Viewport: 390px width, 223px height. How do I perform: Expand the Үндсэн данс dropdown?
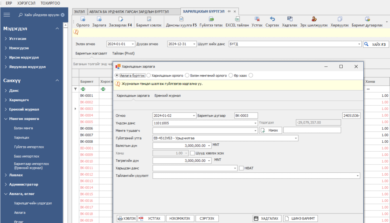tap(255, 123)
